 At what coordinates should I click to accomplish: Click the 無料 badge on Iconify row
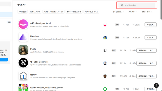click(x=114, y=76)
